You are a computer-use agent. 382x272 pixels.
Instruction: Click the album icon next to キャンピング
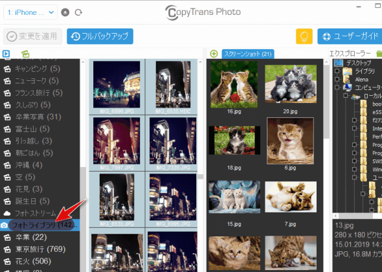click(x=7, y=69)
